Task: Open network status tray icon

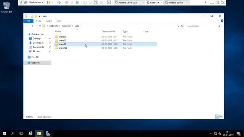Action: pos(215,134)
